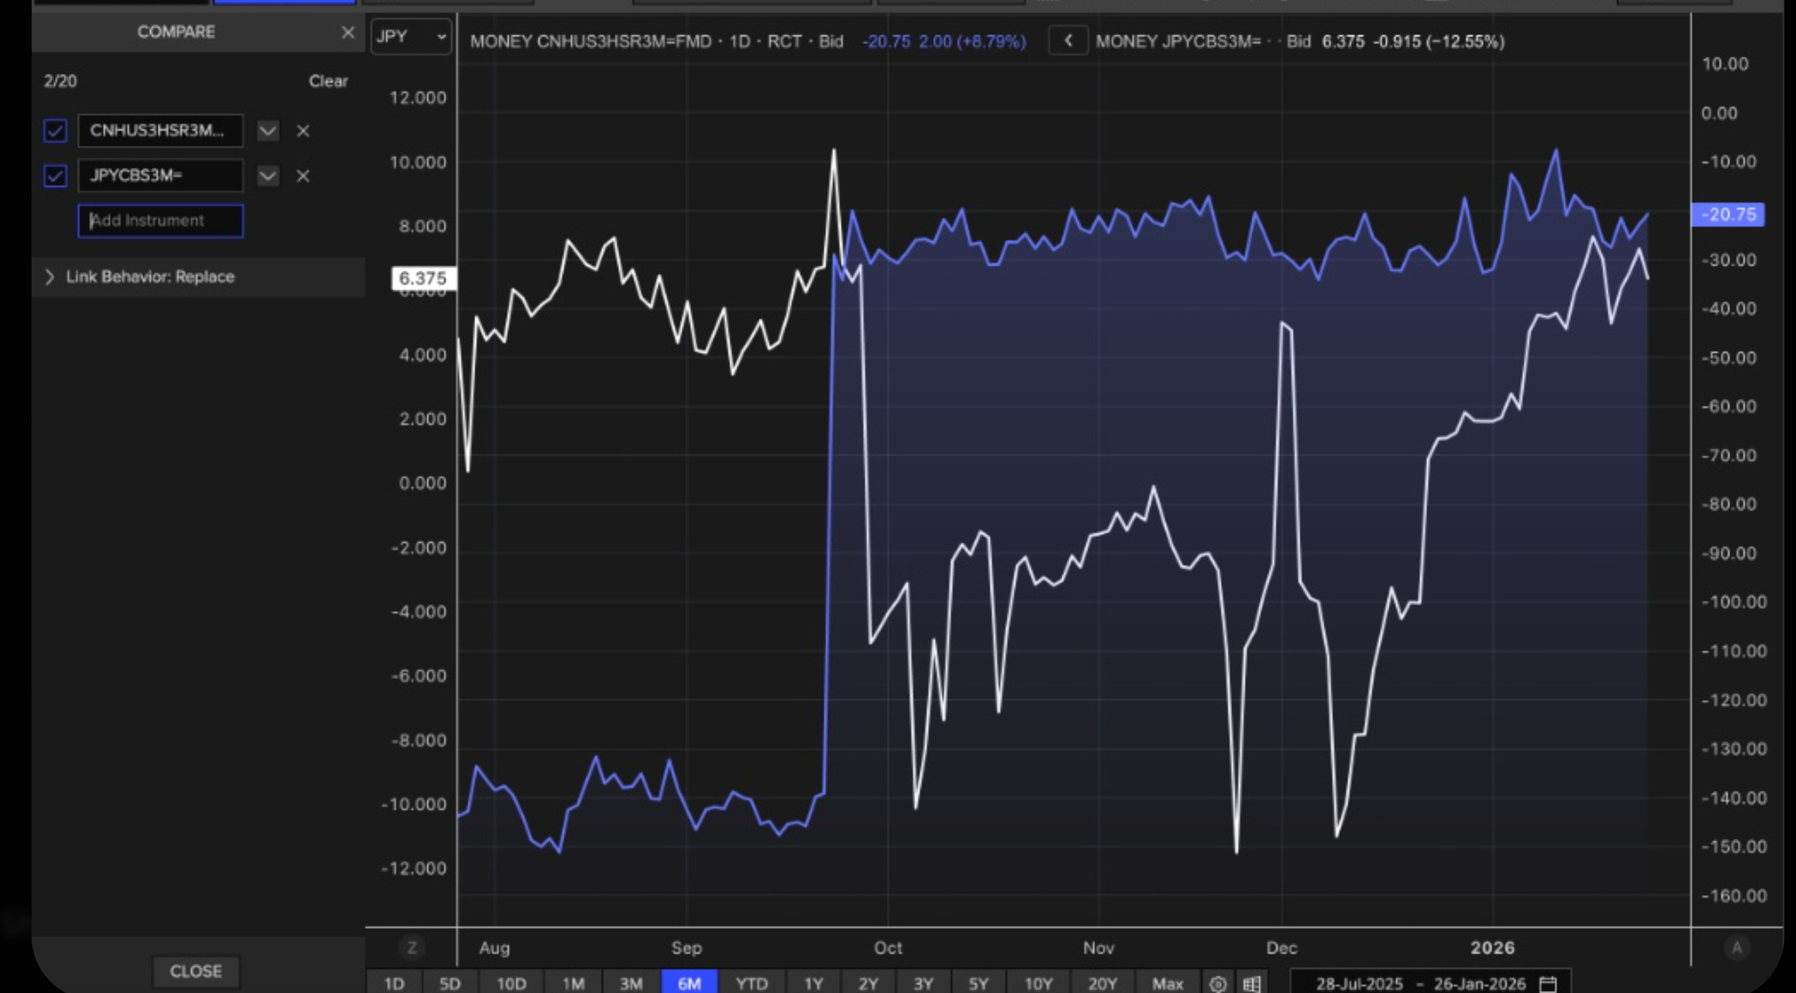Click the Clear link in Compare panel
1796x993 pixels.
click(x=328, y=82)
